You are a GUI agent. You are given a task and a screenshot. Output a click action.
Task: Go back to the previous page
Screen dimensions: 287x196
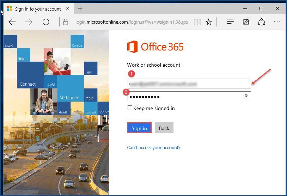(x=12, y=22)
